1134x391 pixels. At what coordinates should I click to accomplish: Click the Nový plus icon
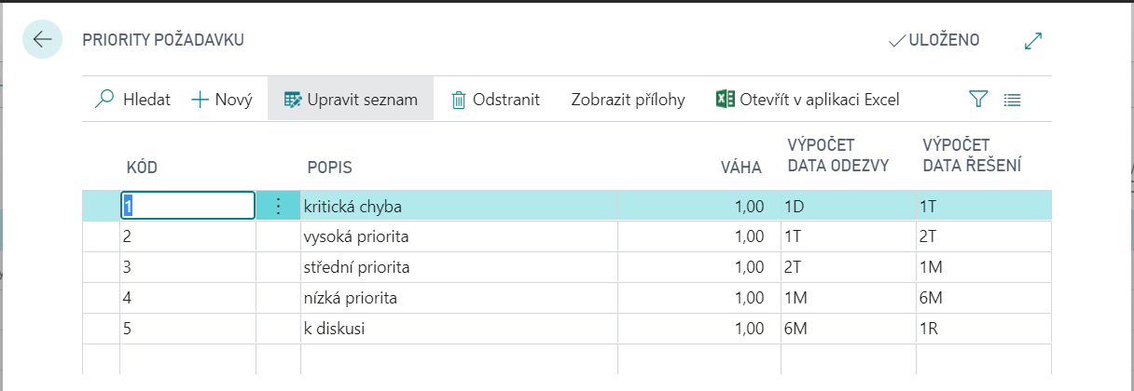click(x=200, y=99)
